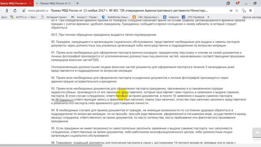Click the horizontal scrollbar thumb
Viewport: 261px width, 147px height.
(x=51, y=145)
